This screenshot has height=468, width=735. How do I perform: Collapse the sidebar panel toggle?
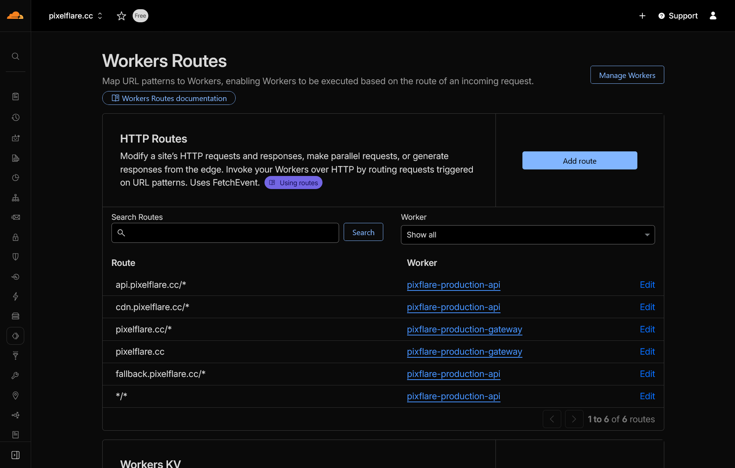[x=15, y=455]
